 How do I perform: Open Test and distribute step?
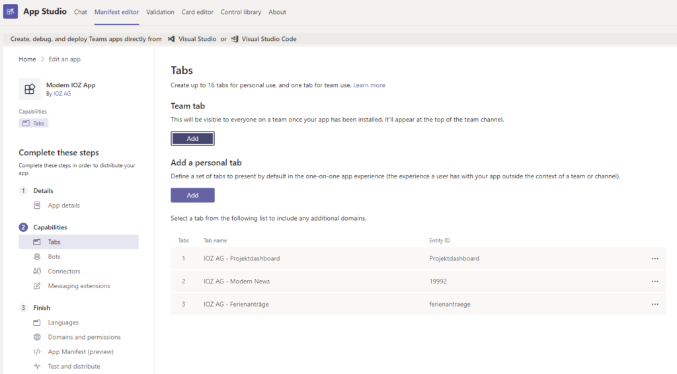pos(74,367)
